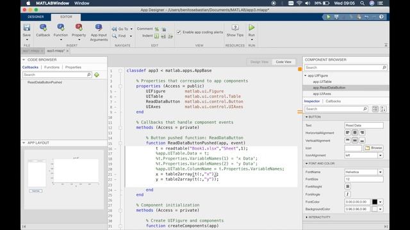Open the FontName dropdown
Viewport: 410px width, 230px height.
[380, 172]
